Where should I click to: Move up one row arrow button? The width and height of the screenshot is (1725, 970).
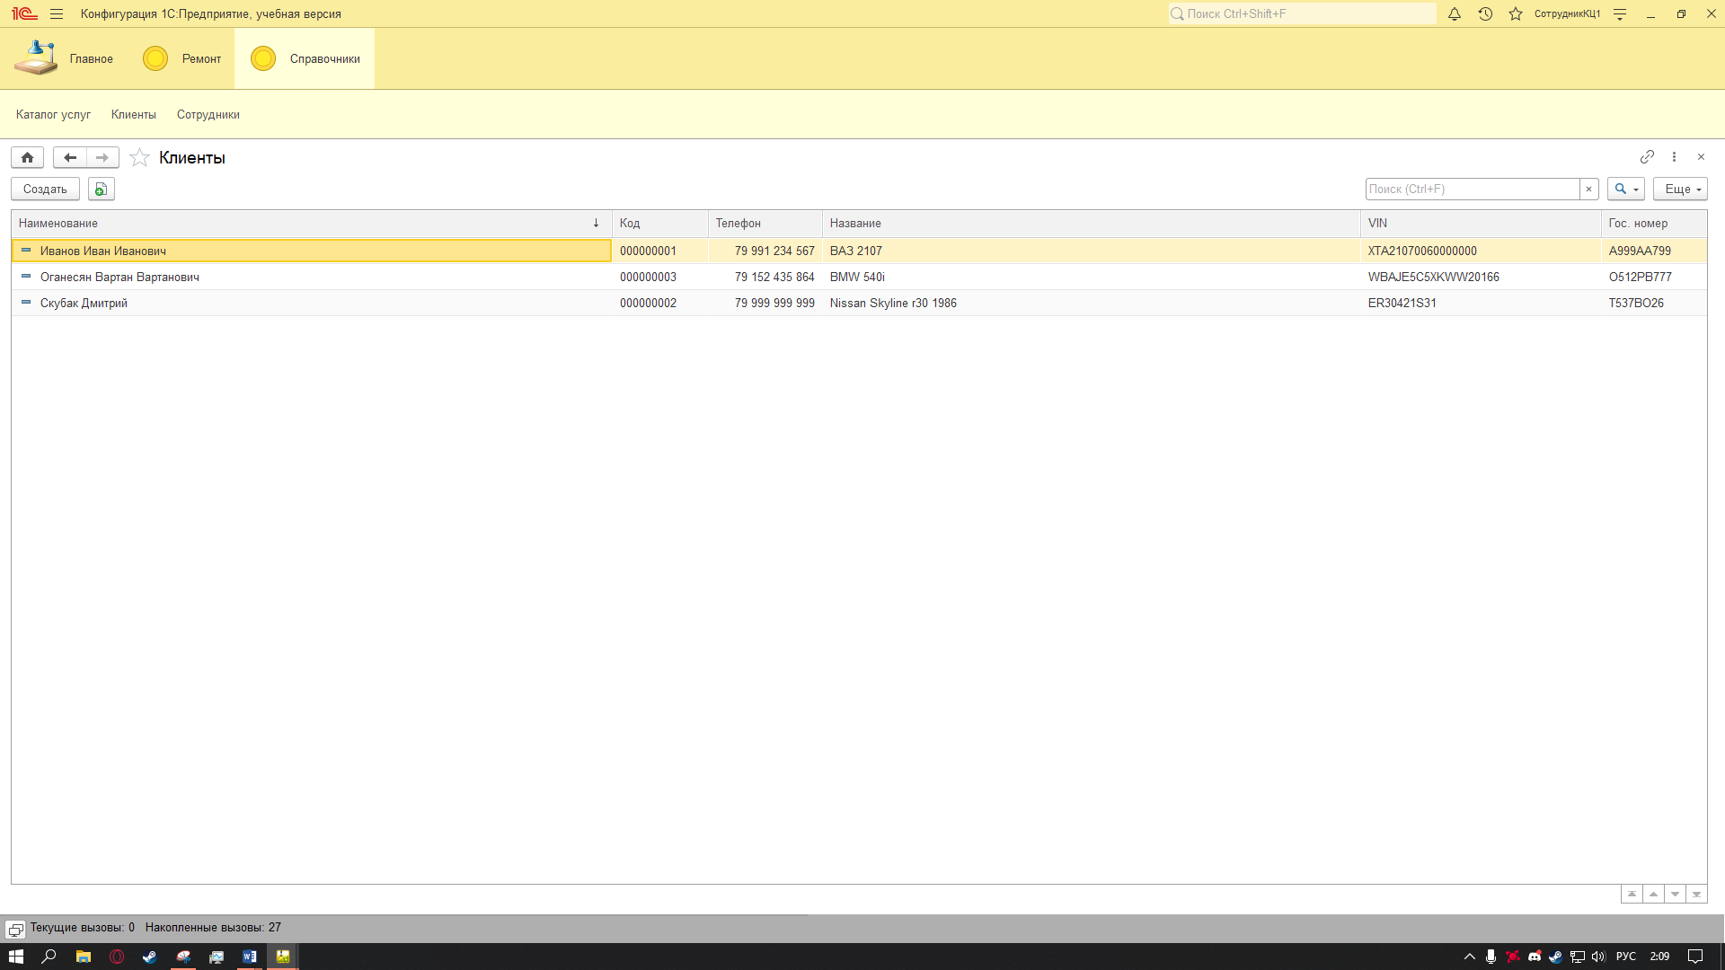[x=1653, y=895]
